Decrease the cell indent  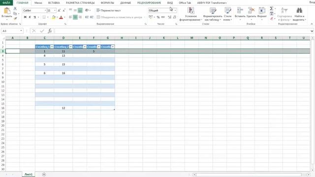[87, 17]
